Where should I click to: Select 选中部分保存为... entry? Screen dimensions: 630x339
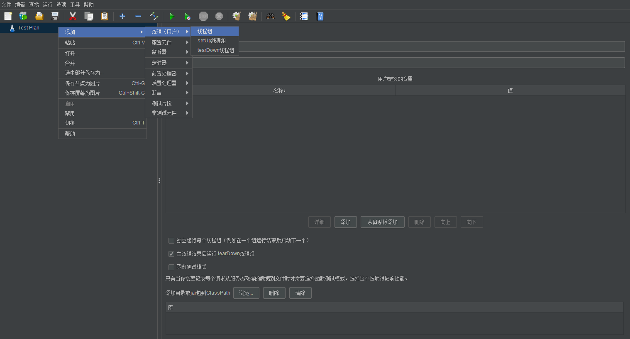pos(103,73)
